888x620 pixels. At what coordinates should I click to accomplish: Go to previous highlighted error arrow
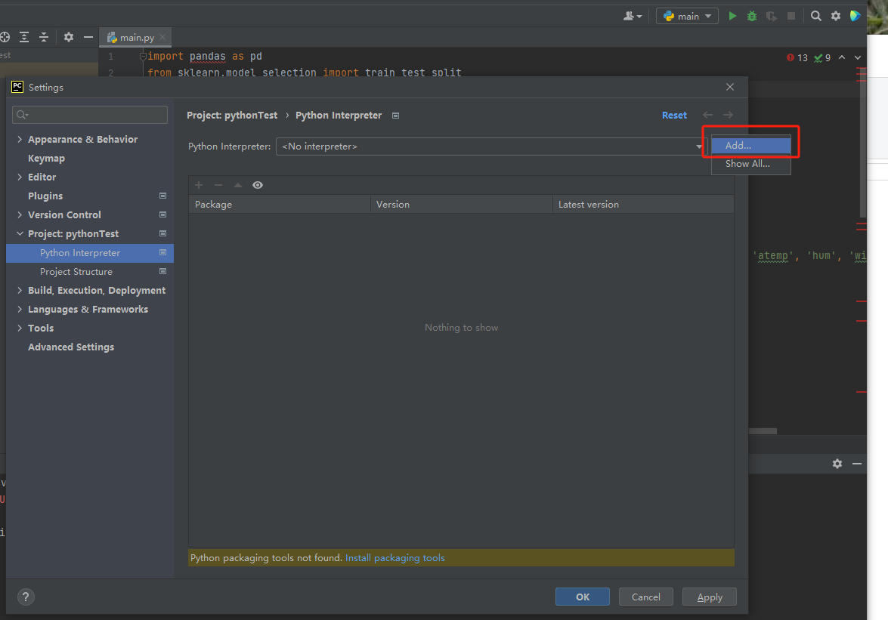[842, 57]
